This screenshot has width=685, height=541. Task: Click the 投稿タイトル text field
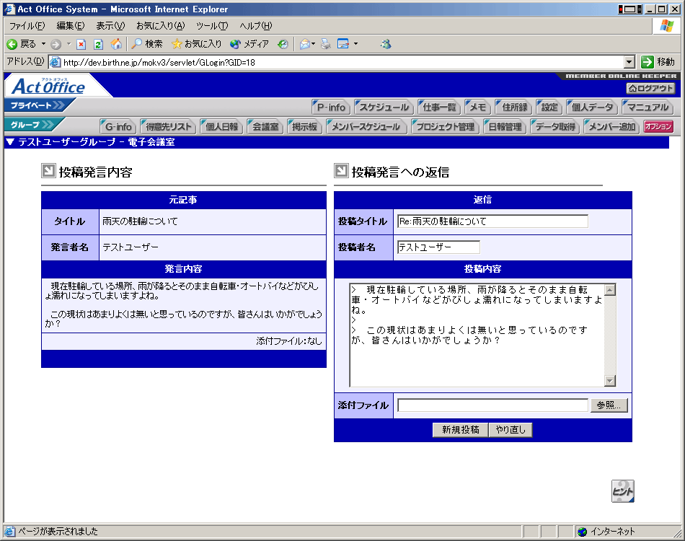[492, 221]
